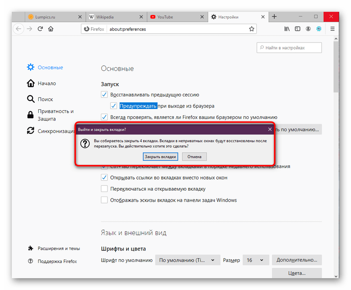Open the Library icon in toolbar
Image resolution: width=351 pixels, height=290 pixels.
click(x=287, y=29)
